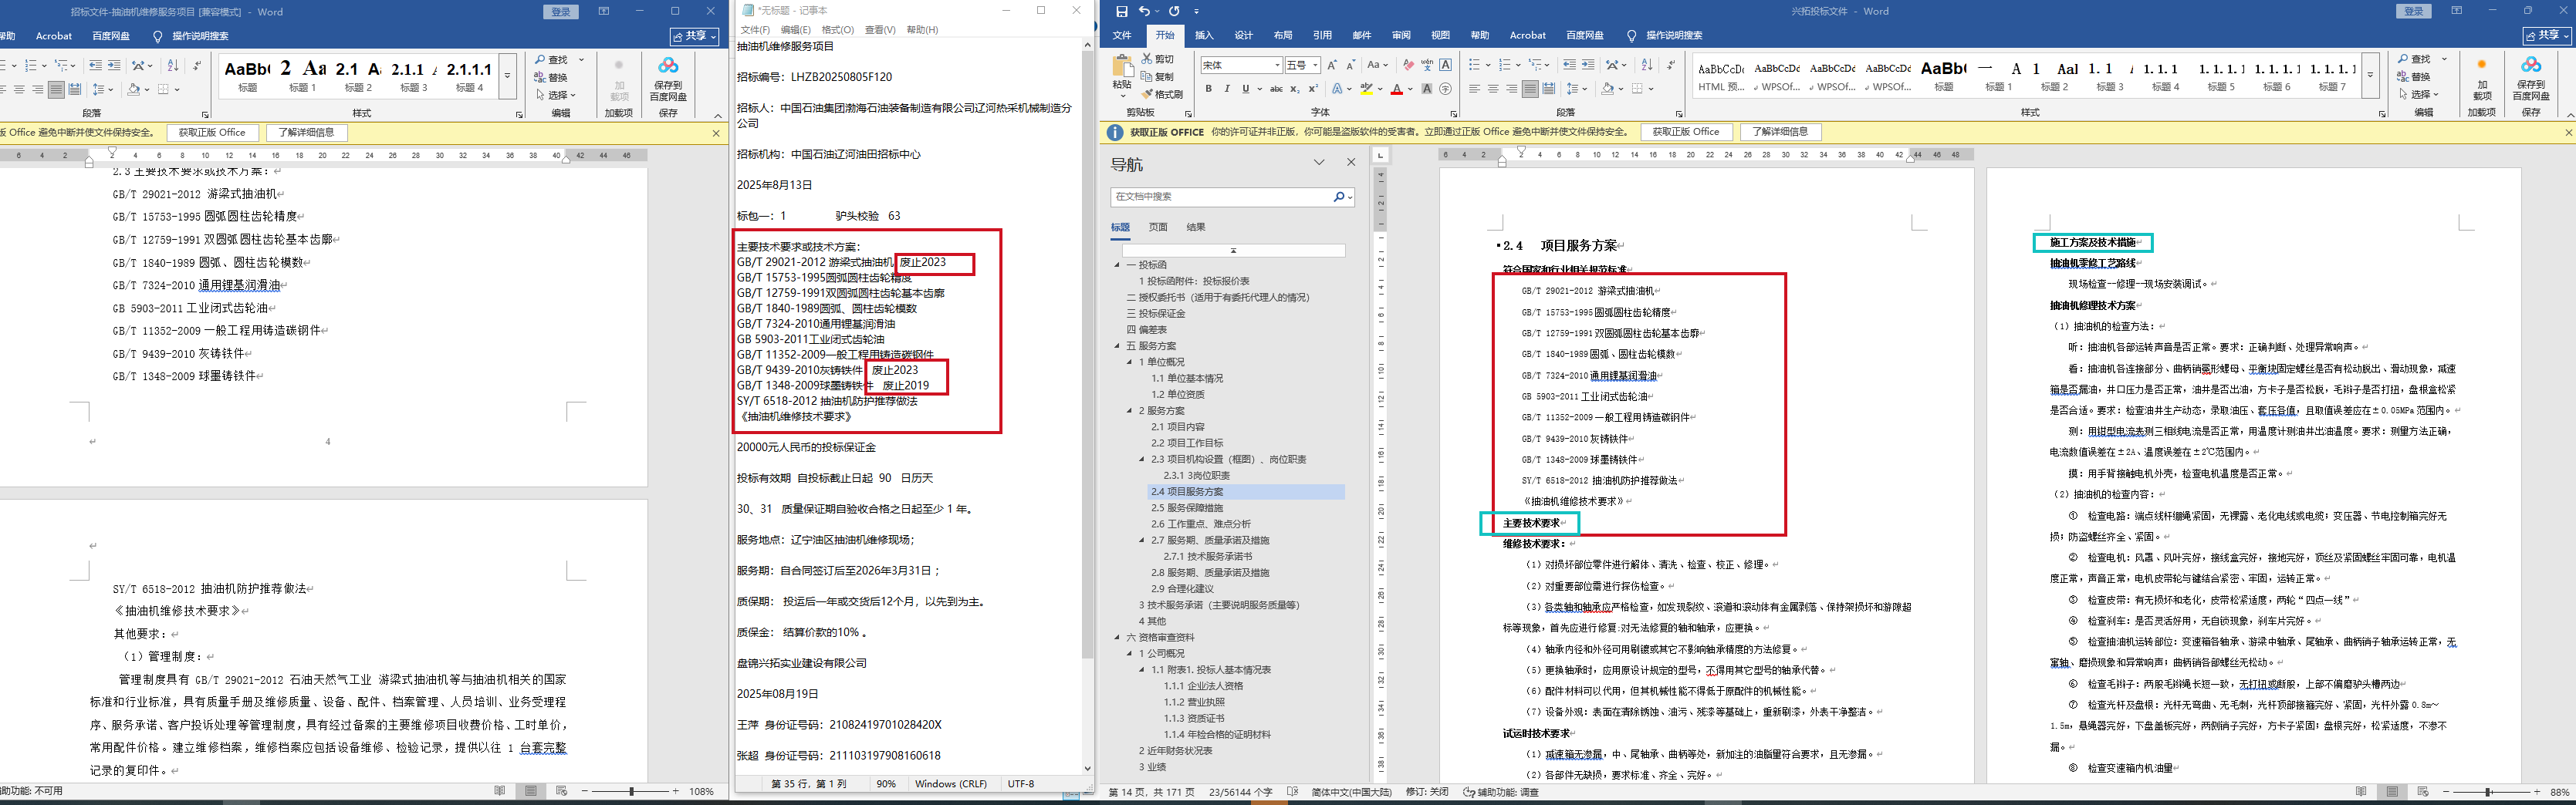The height and width of the screenshot is (805, 2576).
Task: Center align text in right Word ribbon
Action: point(1493,89)
